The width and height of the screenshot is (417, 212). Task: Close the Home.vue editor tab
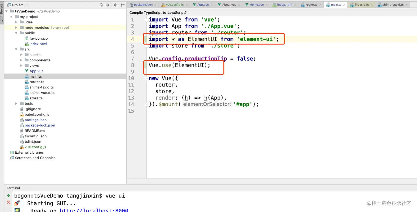pos(267,5)
